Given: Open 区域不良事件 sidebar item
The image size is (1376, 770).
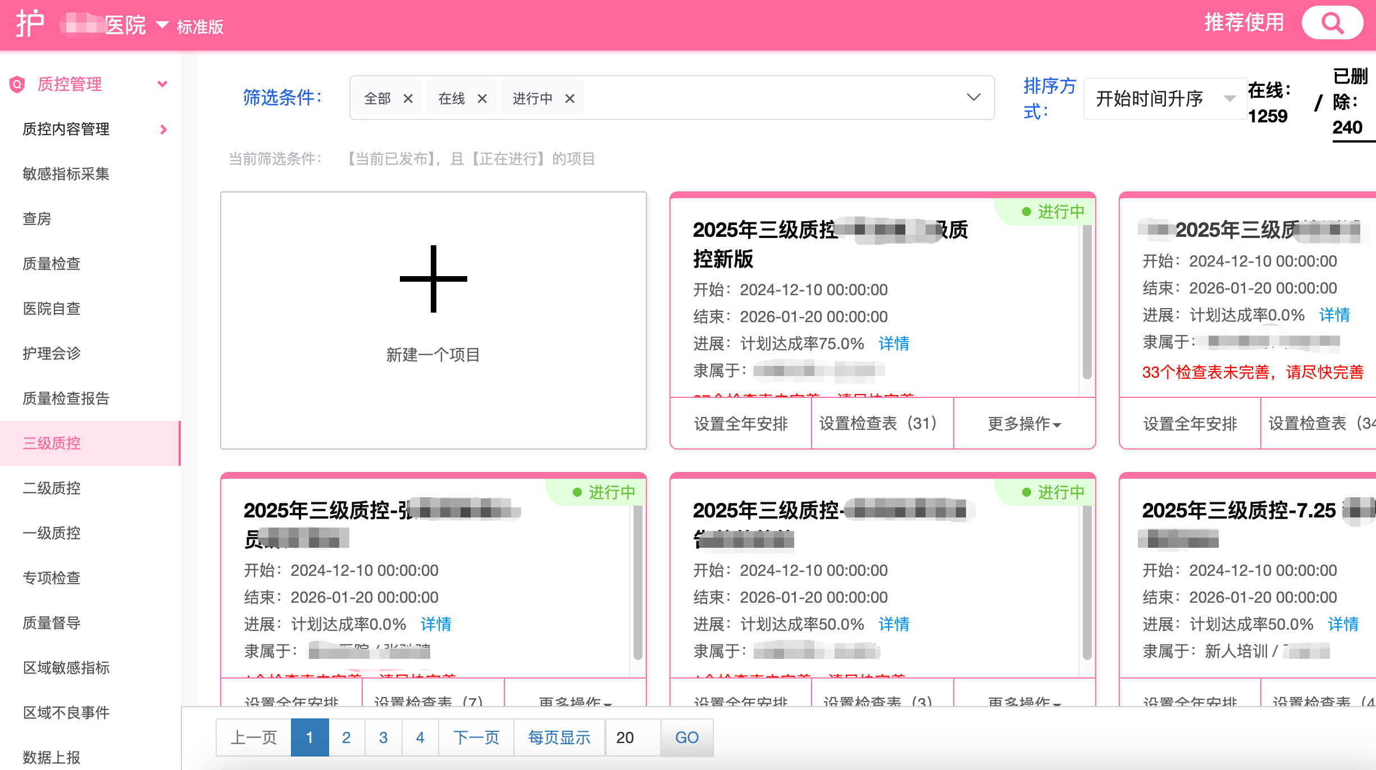Looking at the screenshot, I should 66,713.
